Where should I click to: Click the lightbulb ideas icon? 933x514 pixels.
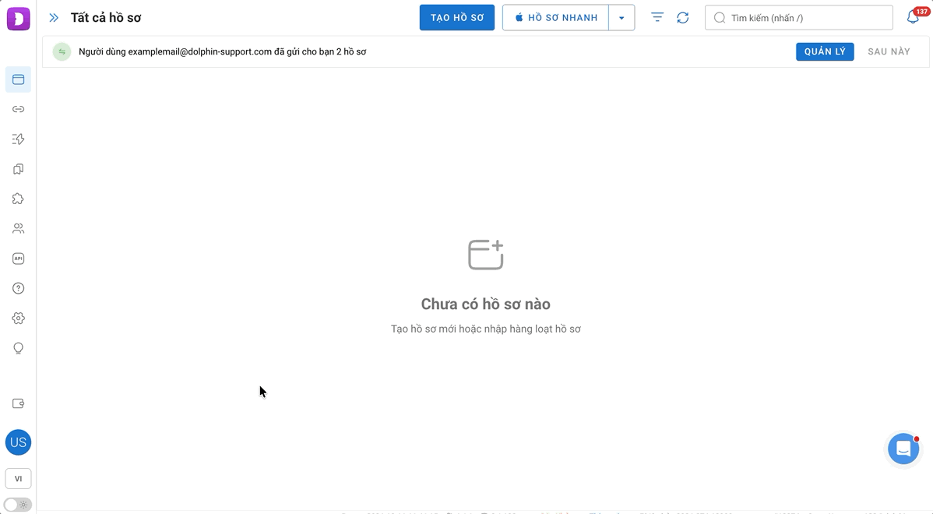point(19,348)
